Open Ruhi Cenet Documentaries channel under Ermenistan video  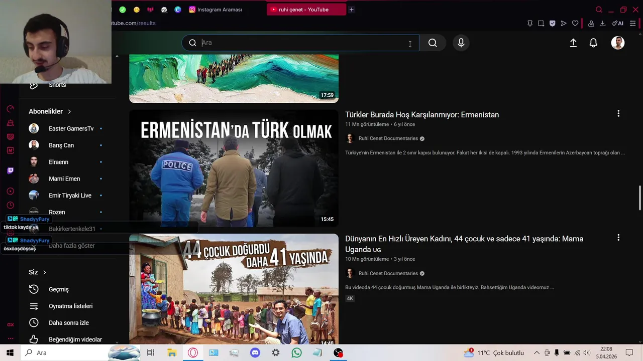388,138
